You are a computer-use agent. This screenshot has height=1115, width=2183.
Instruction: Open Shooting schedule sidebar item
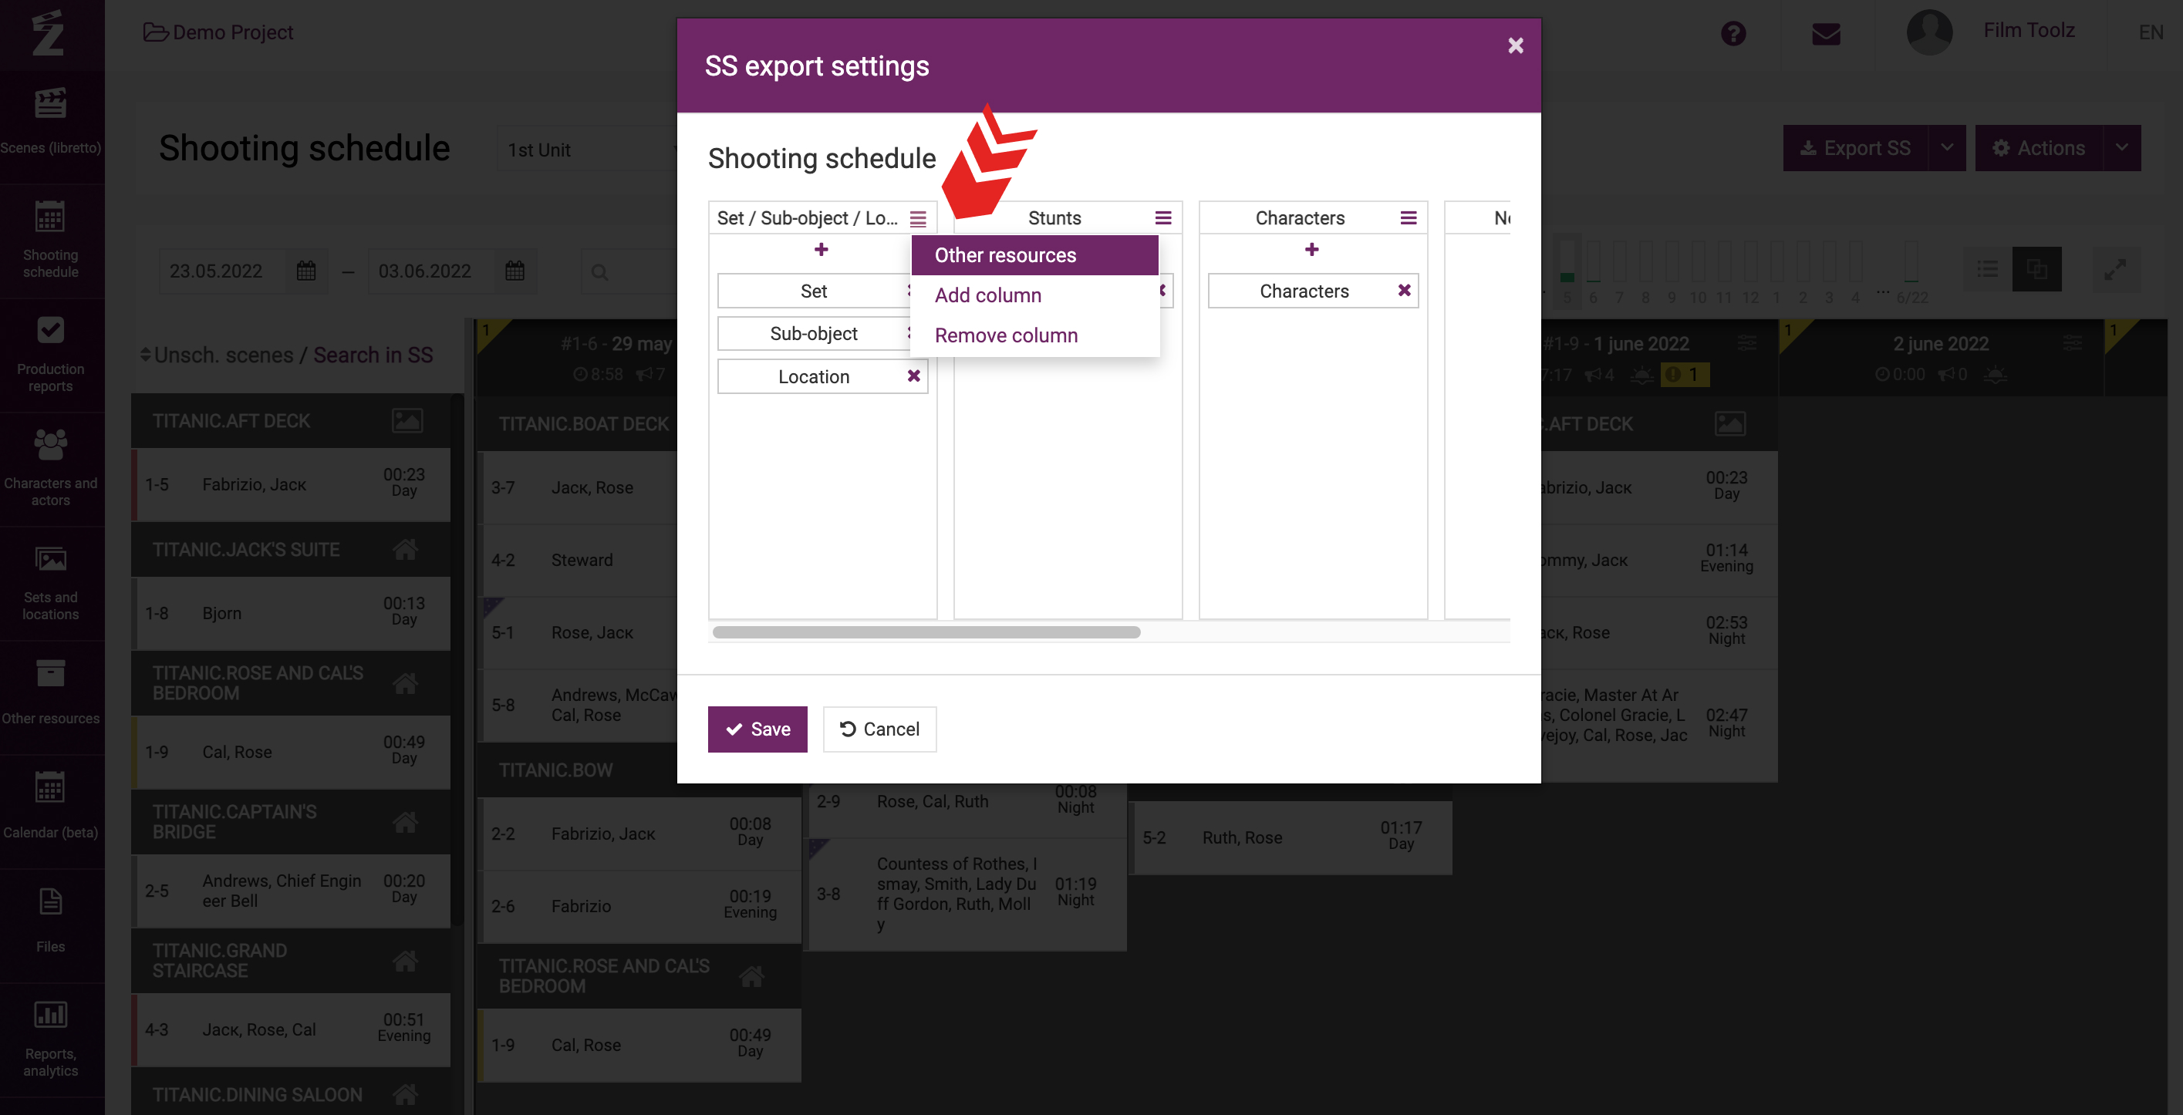(x=51, y=240)
